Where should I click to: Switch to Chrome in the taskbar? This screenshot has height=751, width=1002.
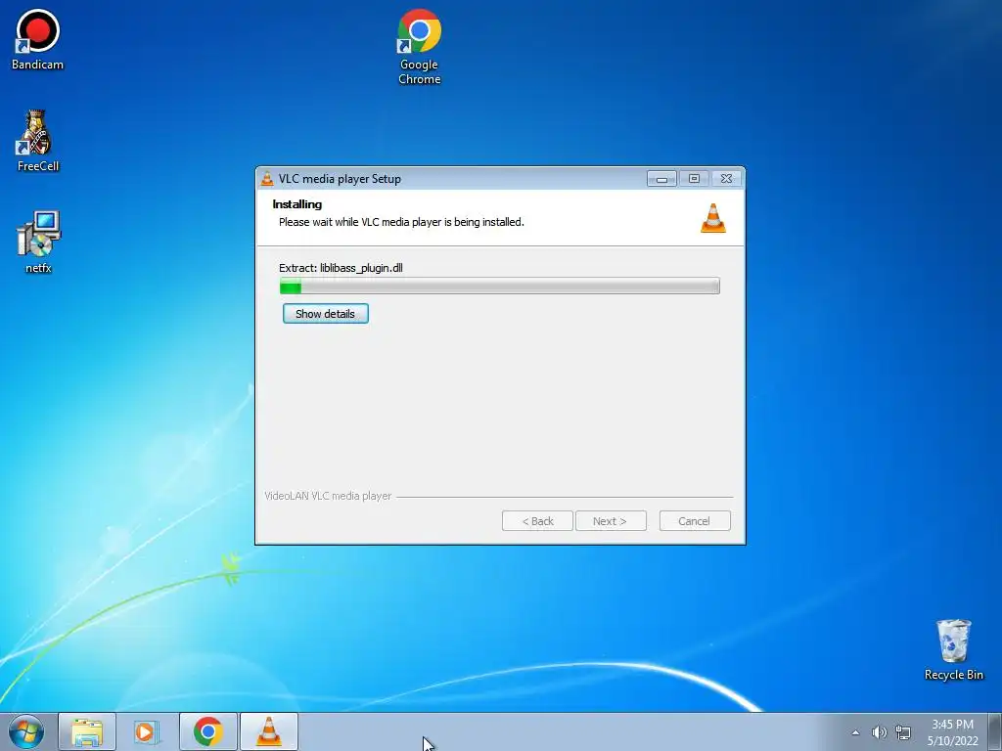coord(208,731)
